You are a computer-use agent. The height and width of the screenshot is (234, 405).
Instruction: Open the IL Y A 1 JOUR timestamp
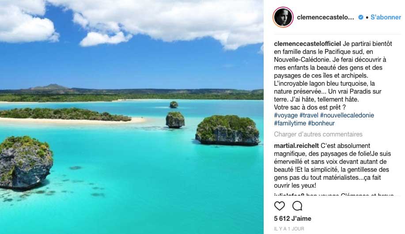[289, 229]
